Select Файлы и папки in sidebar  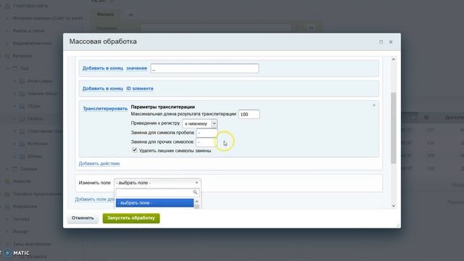(x=28, y=30)
